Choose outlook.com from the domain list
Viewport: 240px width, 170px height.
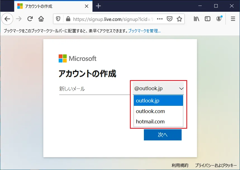(x=158, y=111)
